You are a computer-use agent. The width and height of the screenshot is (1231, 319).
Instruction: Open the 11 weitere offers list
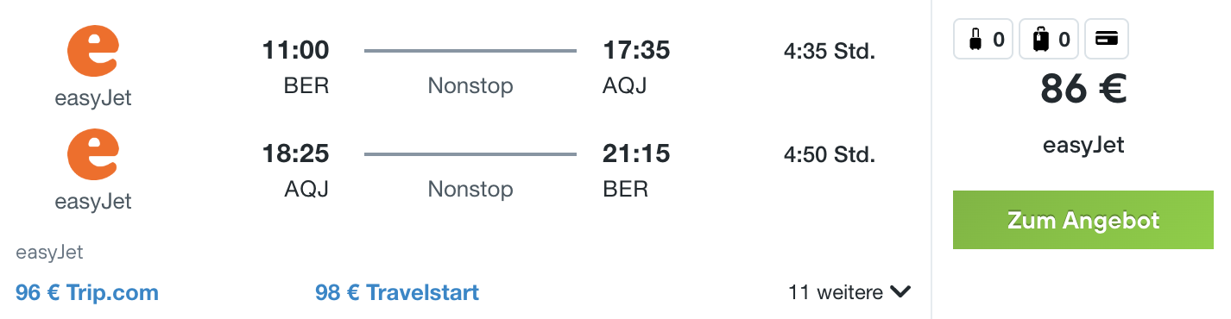pos(849,292)
